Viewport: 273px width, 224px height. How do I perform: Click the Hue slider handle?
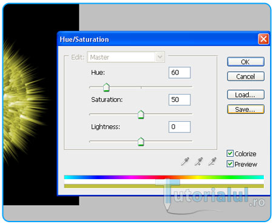[106, 87]
